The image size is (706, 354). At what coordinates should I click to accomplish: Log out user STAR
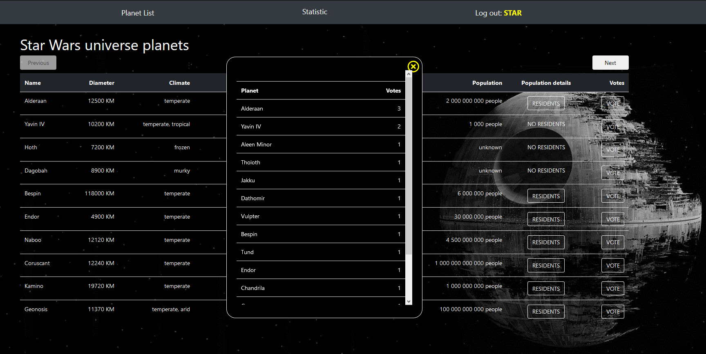(x=498, y=13)
